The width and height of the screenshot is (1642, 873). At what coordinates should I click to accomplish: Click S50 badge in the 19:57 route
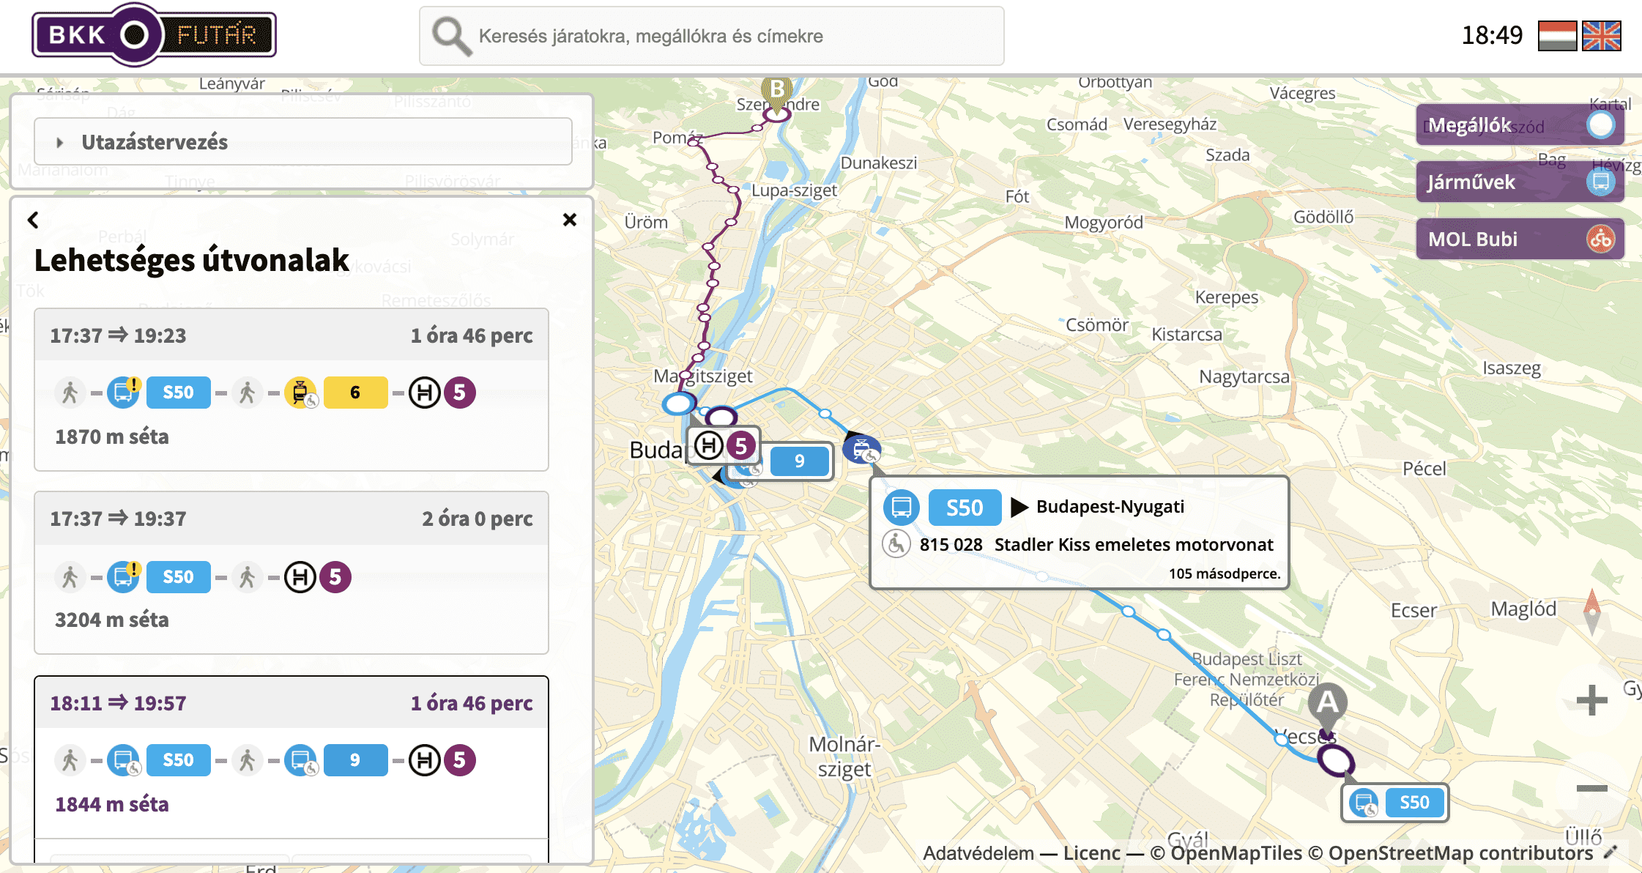(178, 760)
